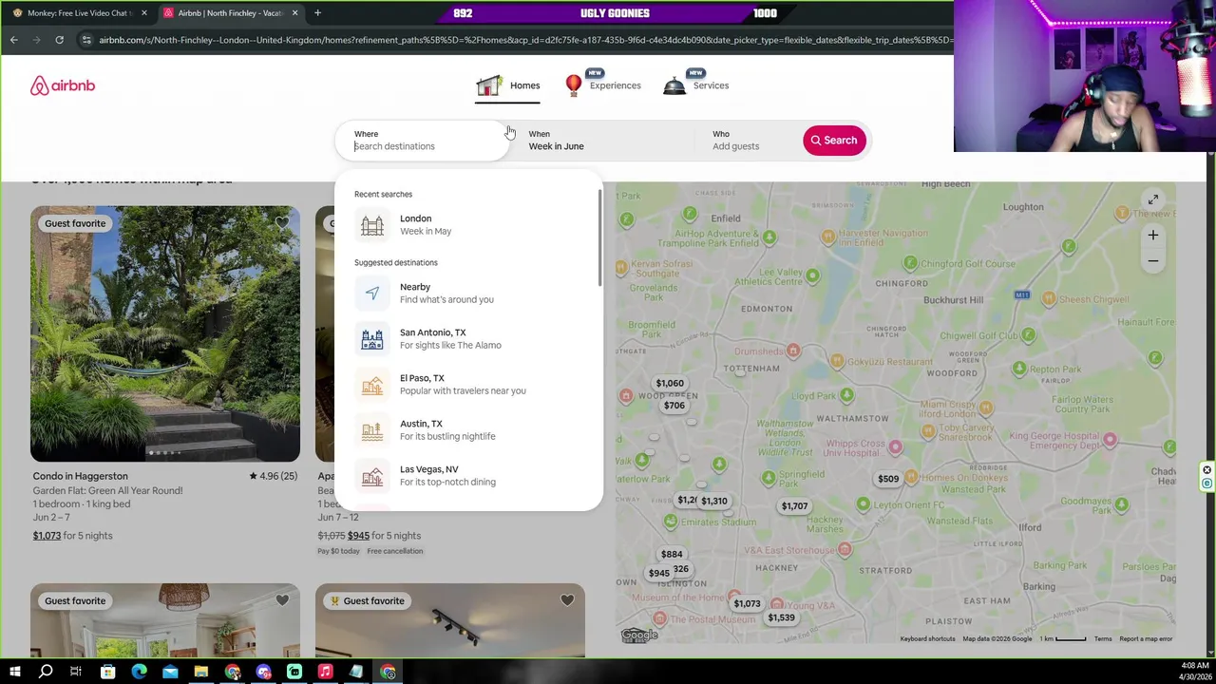
Task: Click the Google logo on the map
Action: click(x=639, y=636)
